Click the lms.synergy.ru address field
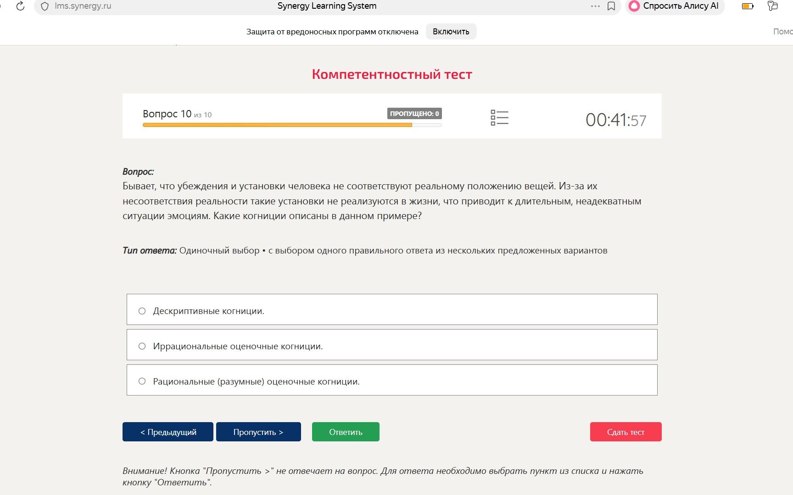The image size is (793, 495). (83, 6)
